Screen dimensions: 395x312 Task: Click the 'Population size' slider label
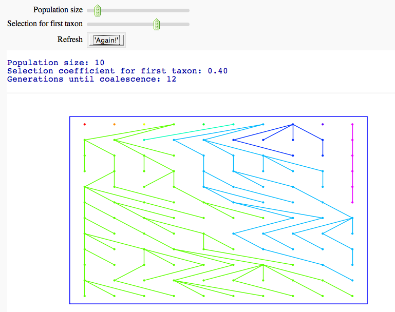pyautogui.click(x=58, y=10)
